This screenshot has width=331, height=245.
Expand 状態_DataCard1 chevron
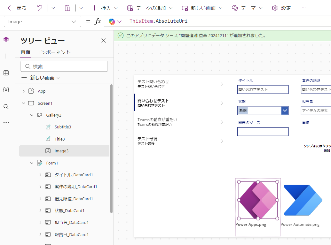(40, 211)
